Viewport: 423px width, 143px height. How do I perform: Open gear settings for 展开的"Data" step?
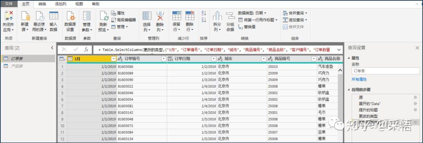(x=415, y=103)
